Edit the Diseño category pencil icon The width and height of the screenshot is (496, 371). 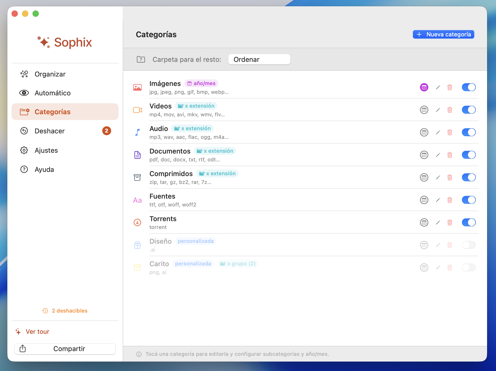438,245
